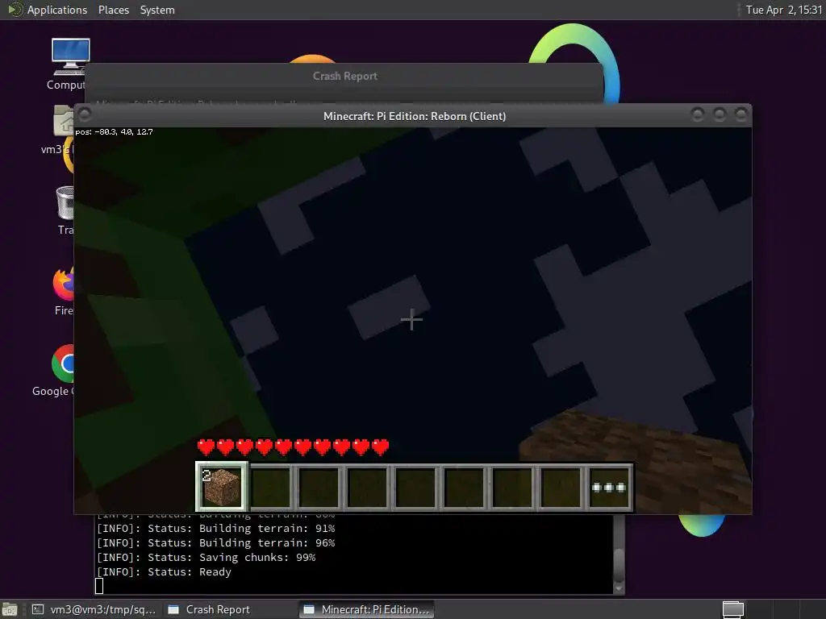The width and height of the screenshot is (826, 619).
Task: Open Minecraft window menu button at left of title
Action: click(x=85, y=114)
